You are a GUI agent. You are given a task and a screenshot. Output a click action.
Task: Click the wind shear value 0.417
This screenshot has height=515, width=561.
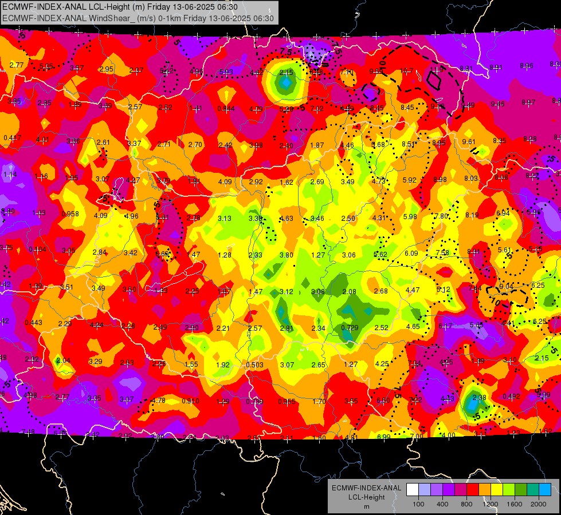click(x=13, y=137)
